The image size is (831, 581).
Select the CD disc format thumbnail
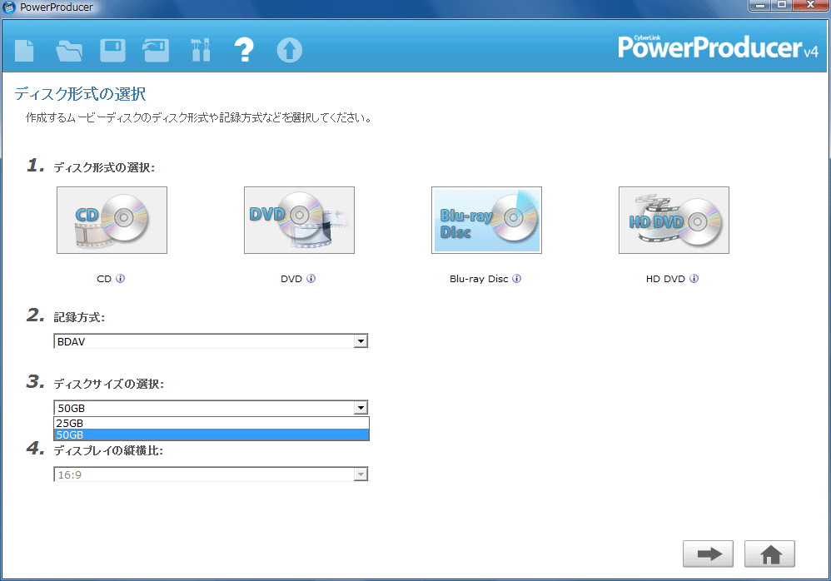coord(112,220)
